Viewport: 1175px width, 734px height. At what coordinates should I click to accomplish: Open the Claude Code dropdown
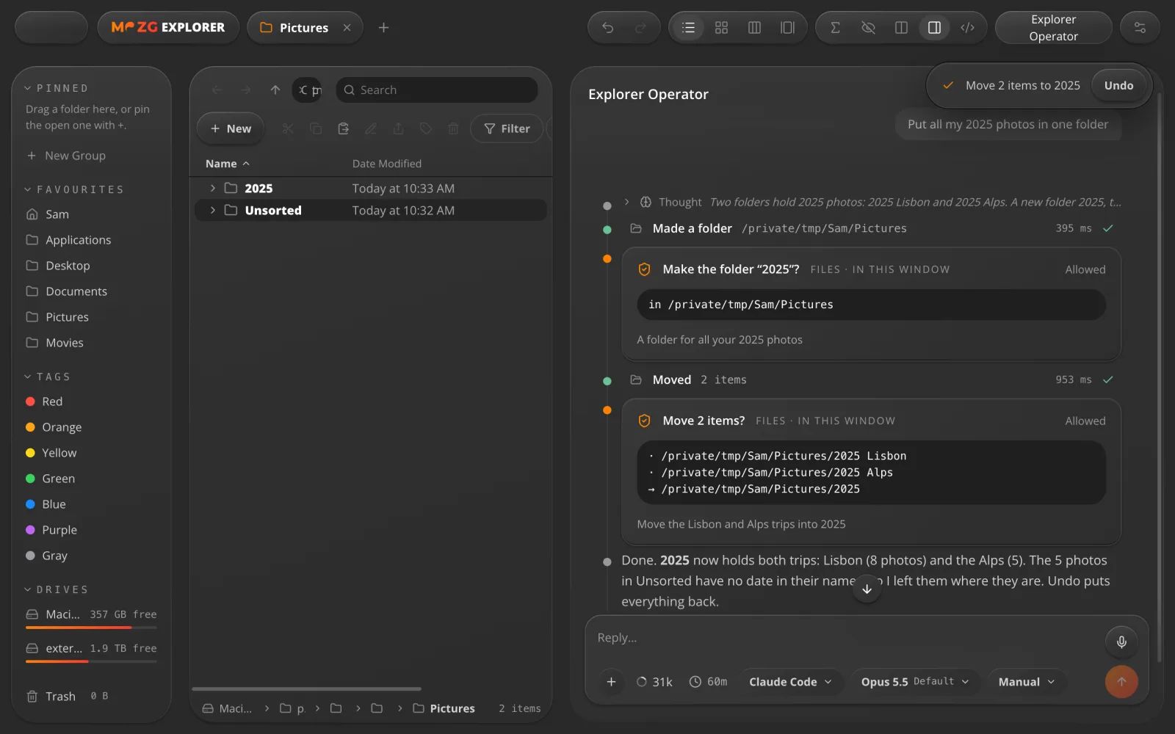[790, 682]
